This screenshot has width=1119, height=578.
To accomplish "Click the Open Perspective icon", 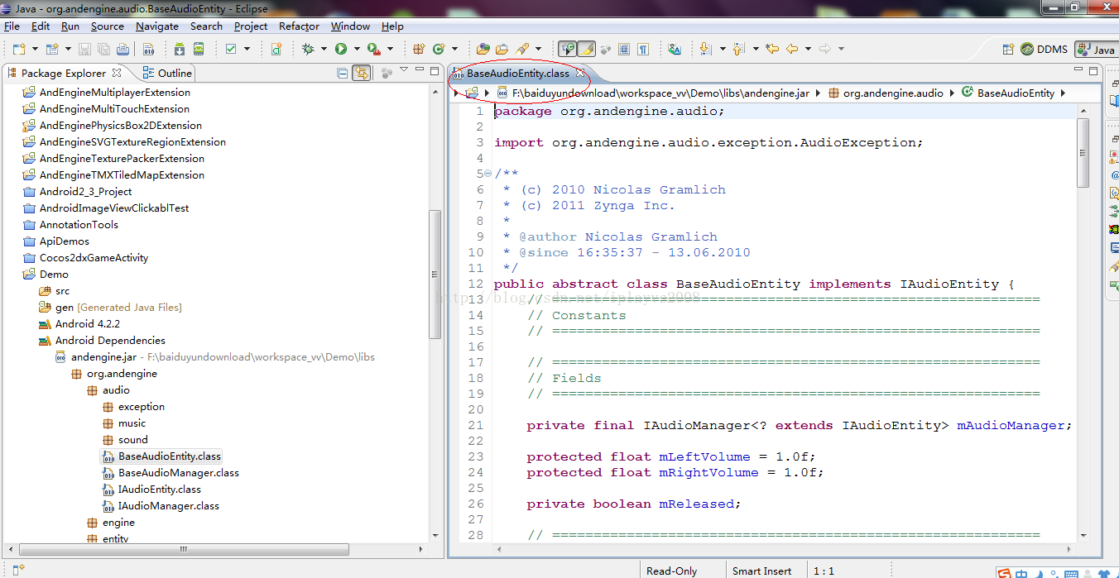I will pyautogui.click(x=1009, y=50).
